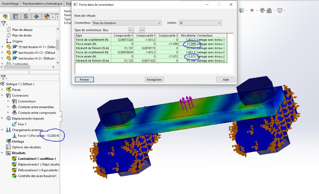This screenshot has height=194, width=319.
Task: Click the Plan de droite plane icon
Action: point(9,35)
